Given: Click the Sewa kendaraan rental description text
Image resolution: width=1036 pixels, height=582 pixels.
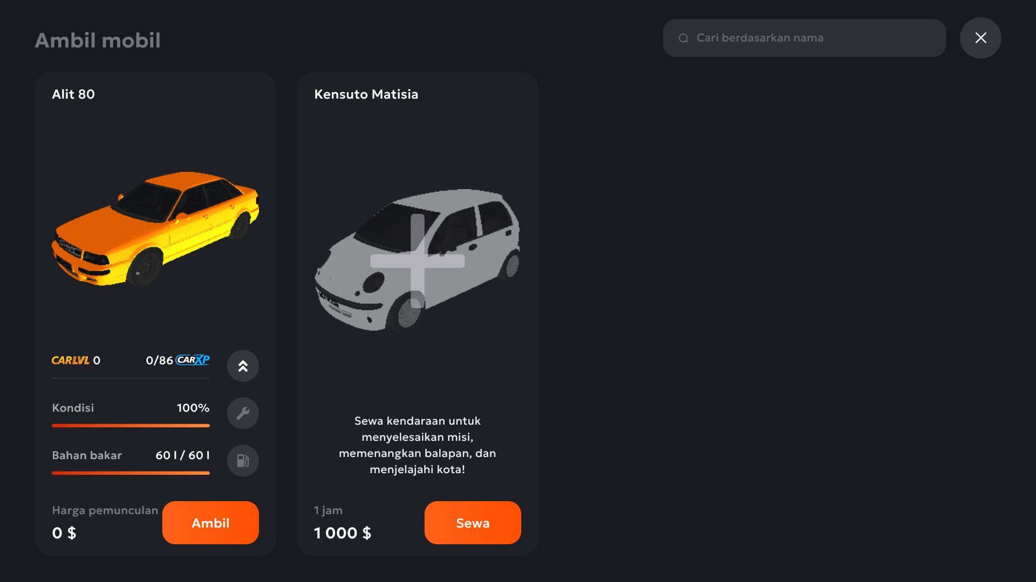Looking at the screenshot, I should [418, 445].
